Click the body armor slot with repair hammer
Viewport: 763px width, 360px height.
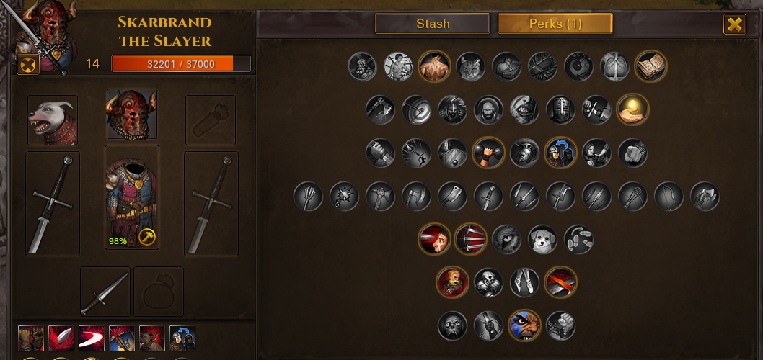pyautogui.click(x=132, y=197)
